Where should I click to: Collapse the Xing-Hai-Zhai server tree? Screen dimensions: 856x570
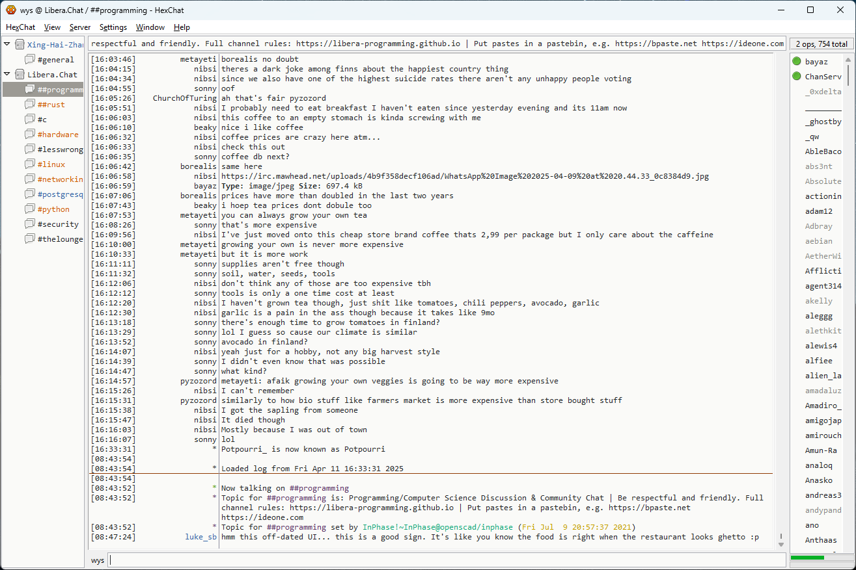pyautogui.click(x=7, y=45)
